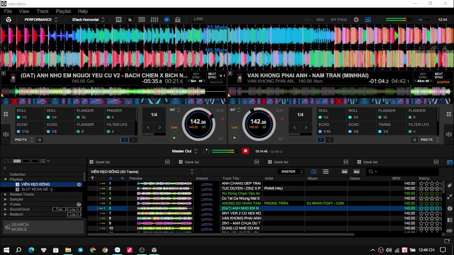This screenshot has height=255, width=454.
Task: Open the Help menu
Action: pos(83,11)
